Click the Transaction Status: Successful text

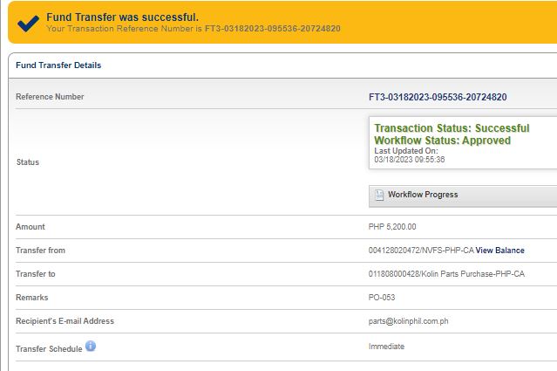(452, 128)
